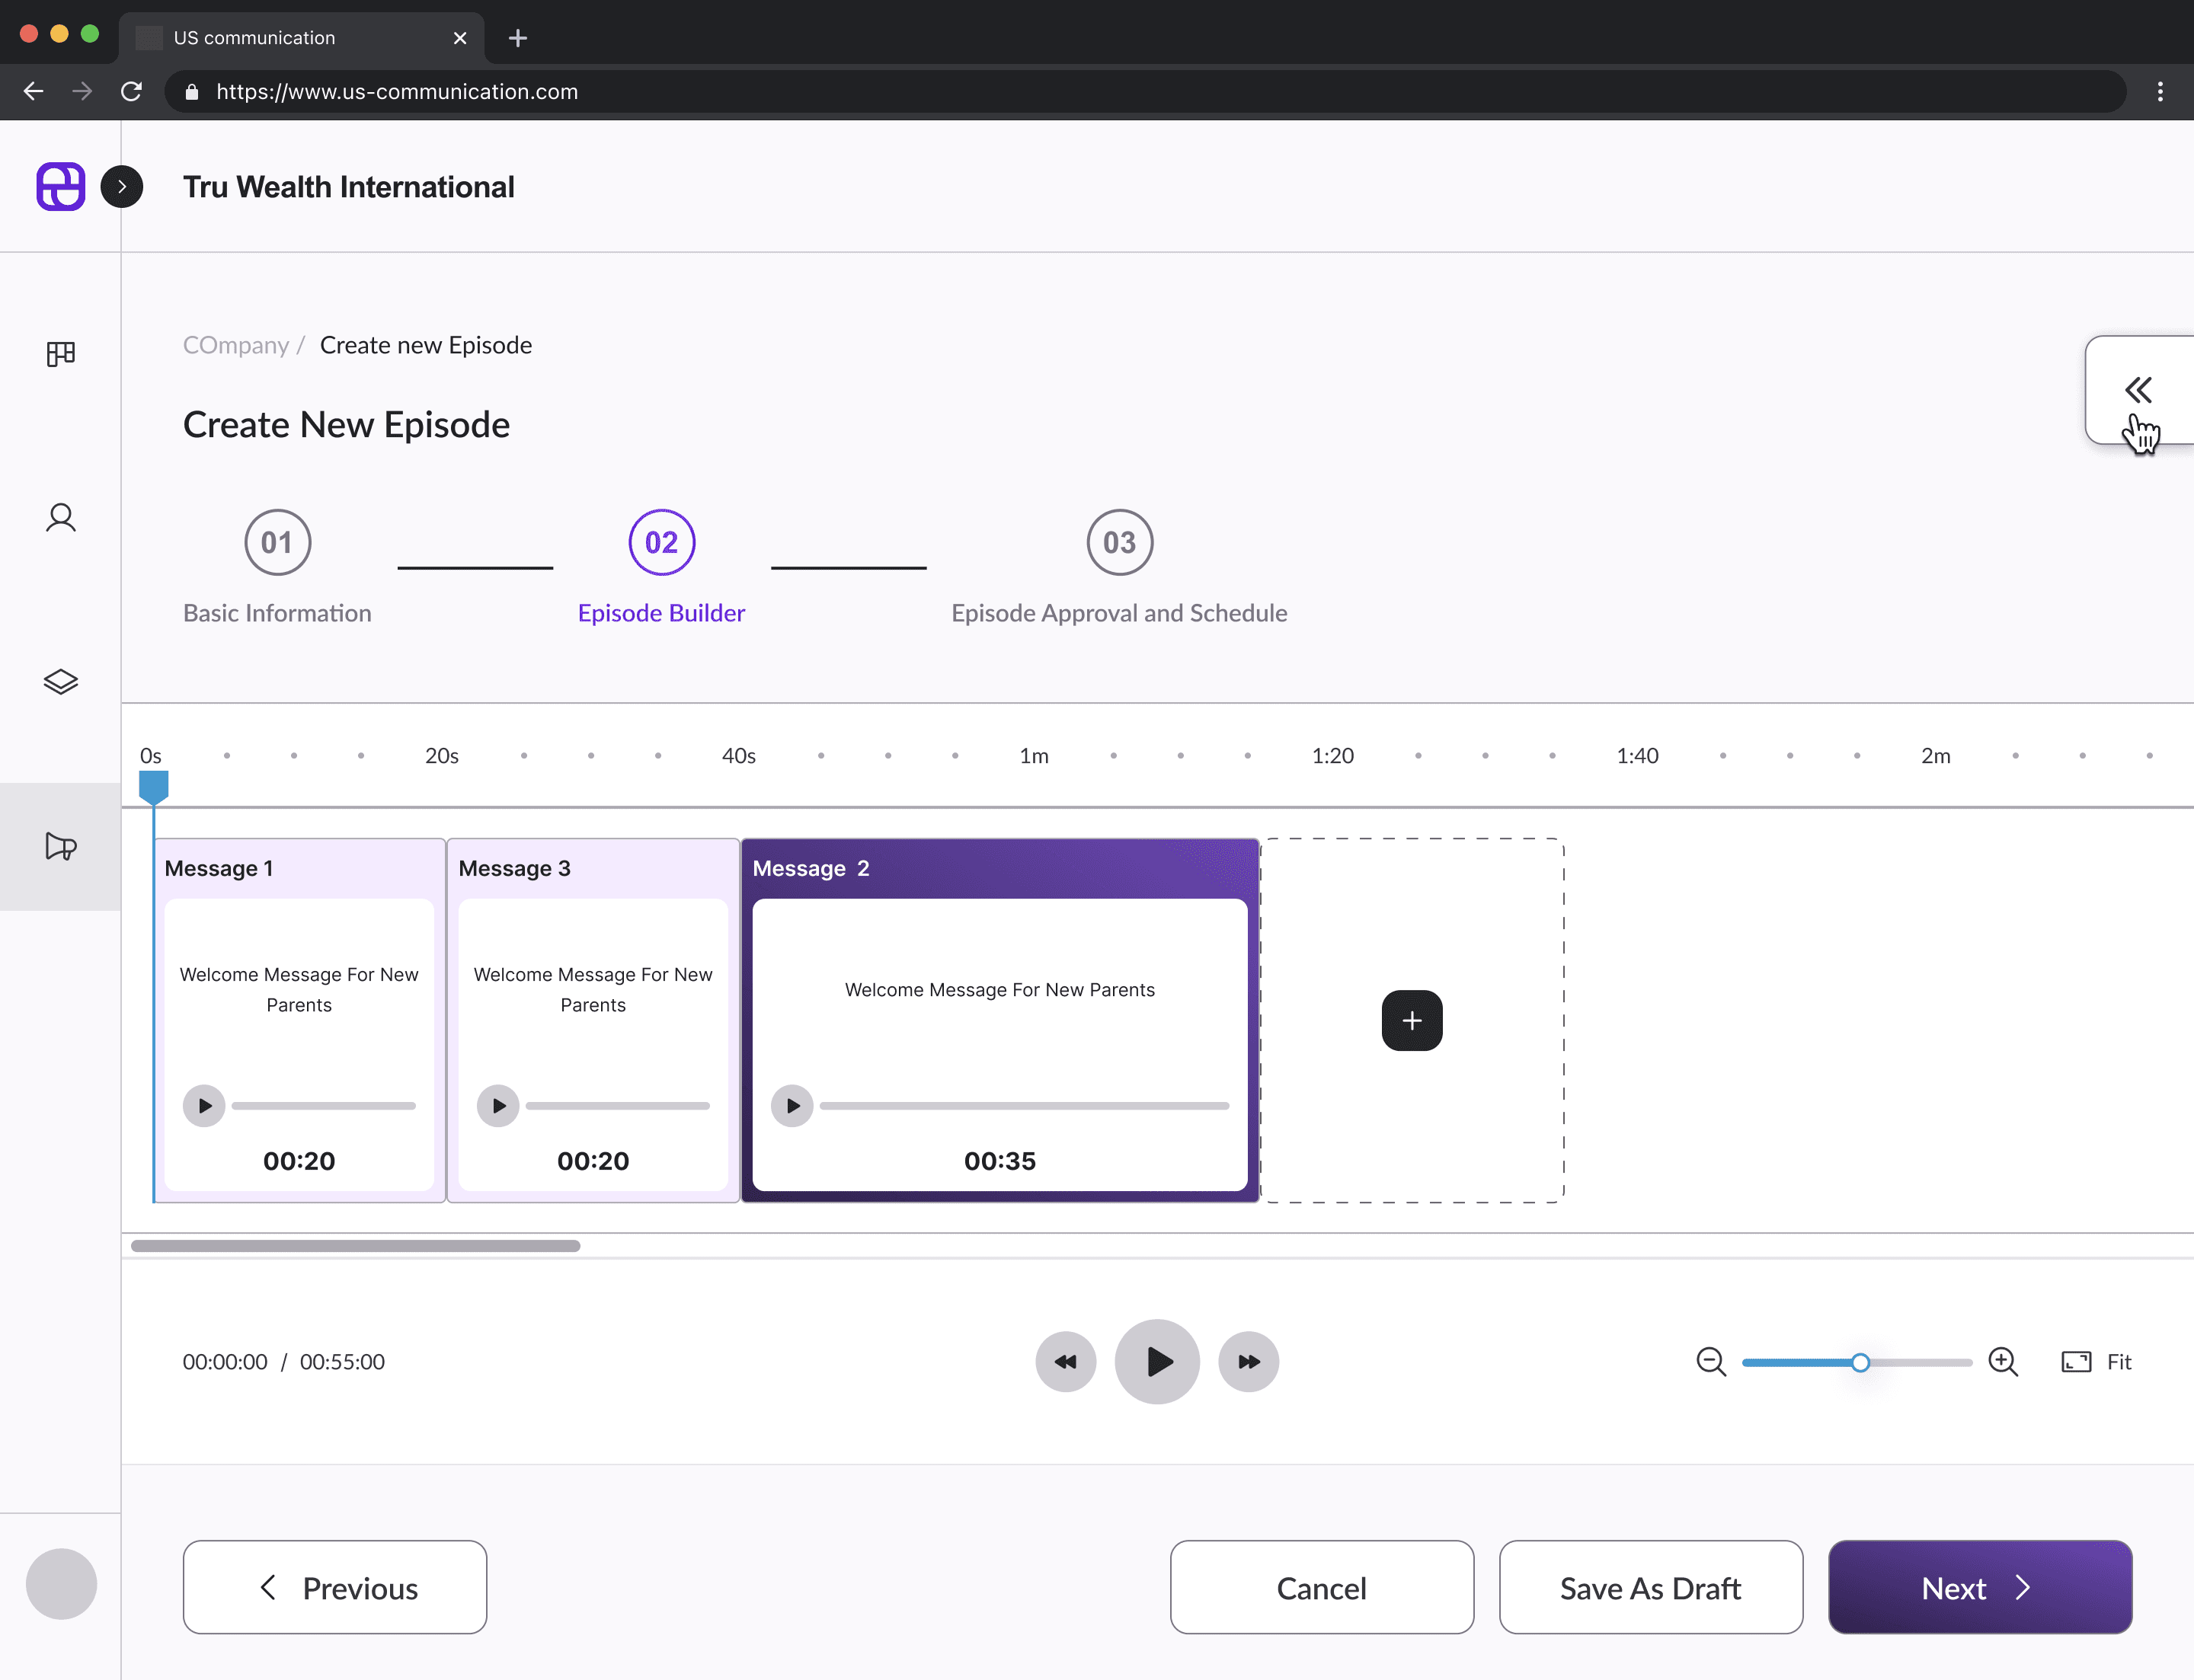Click the horizontal timeline scrollbar

[x=355, y=1246]
